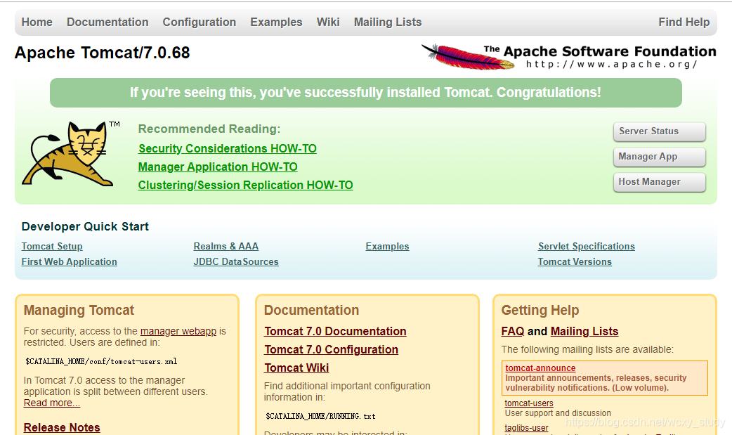732x435 pixels.
Task: Open Security Considerations HOW-TO link
Action: pyautogui.click(x=228, y=148)
